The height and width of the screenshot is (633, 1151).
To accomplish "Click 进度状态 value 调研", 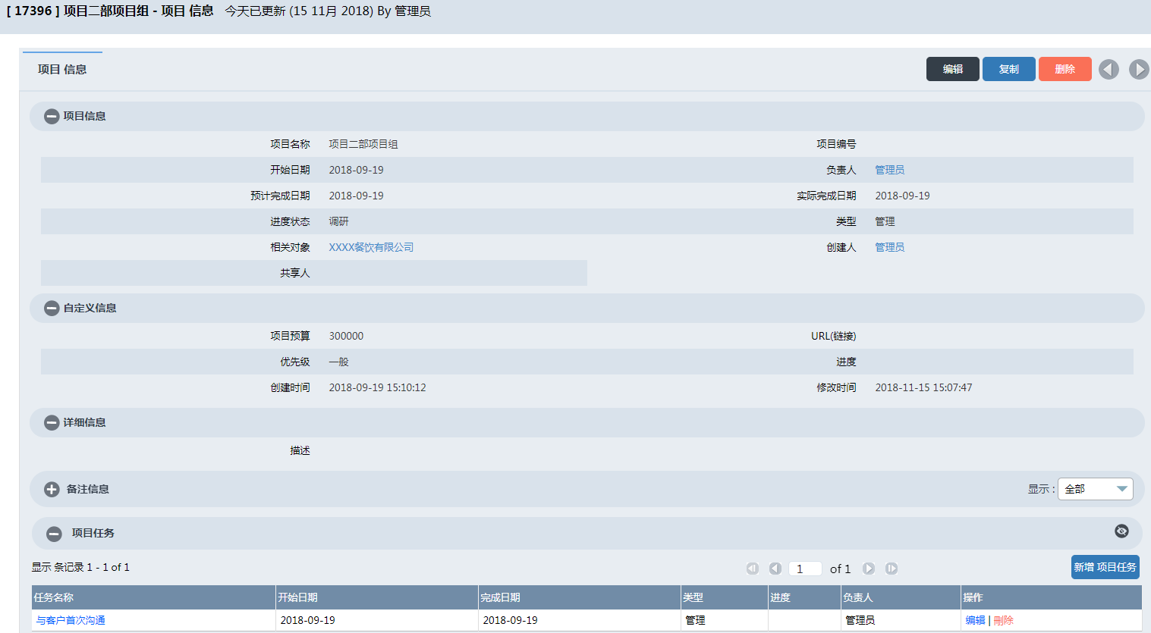I will tap(339, 221).
